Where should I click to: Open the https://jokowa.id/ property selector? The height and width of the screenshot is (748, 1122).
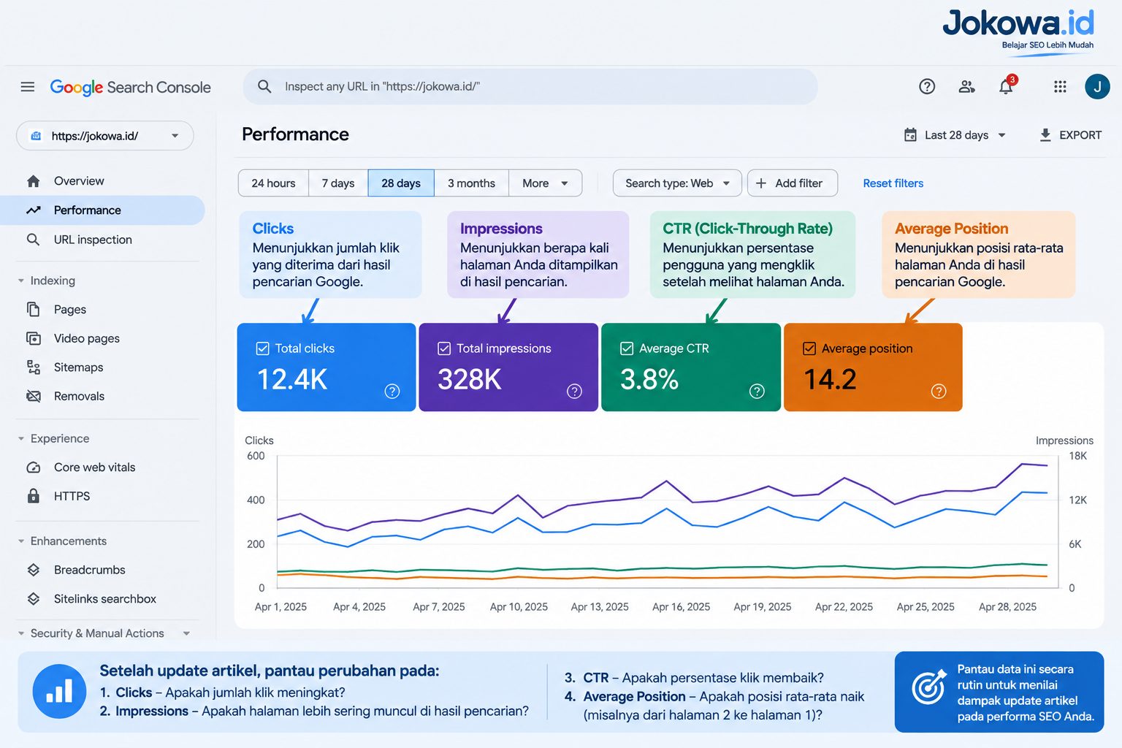105,136
